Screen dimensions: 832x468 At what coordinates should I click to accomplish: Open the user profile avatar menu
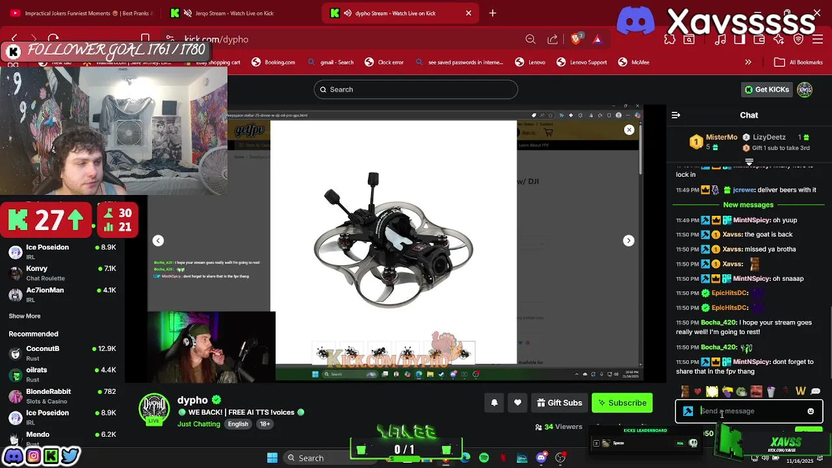click(x=805, y=89)
